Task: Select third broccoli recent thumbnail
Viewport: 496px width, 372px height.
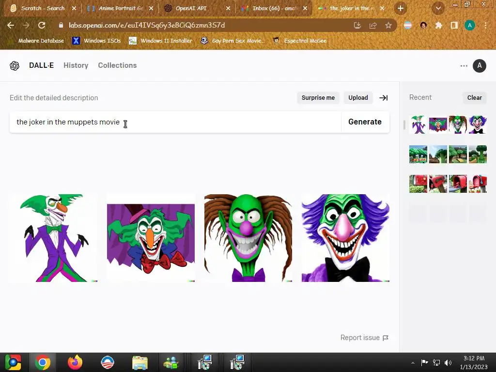Action: pyautogui.click(x=458, y=155)
